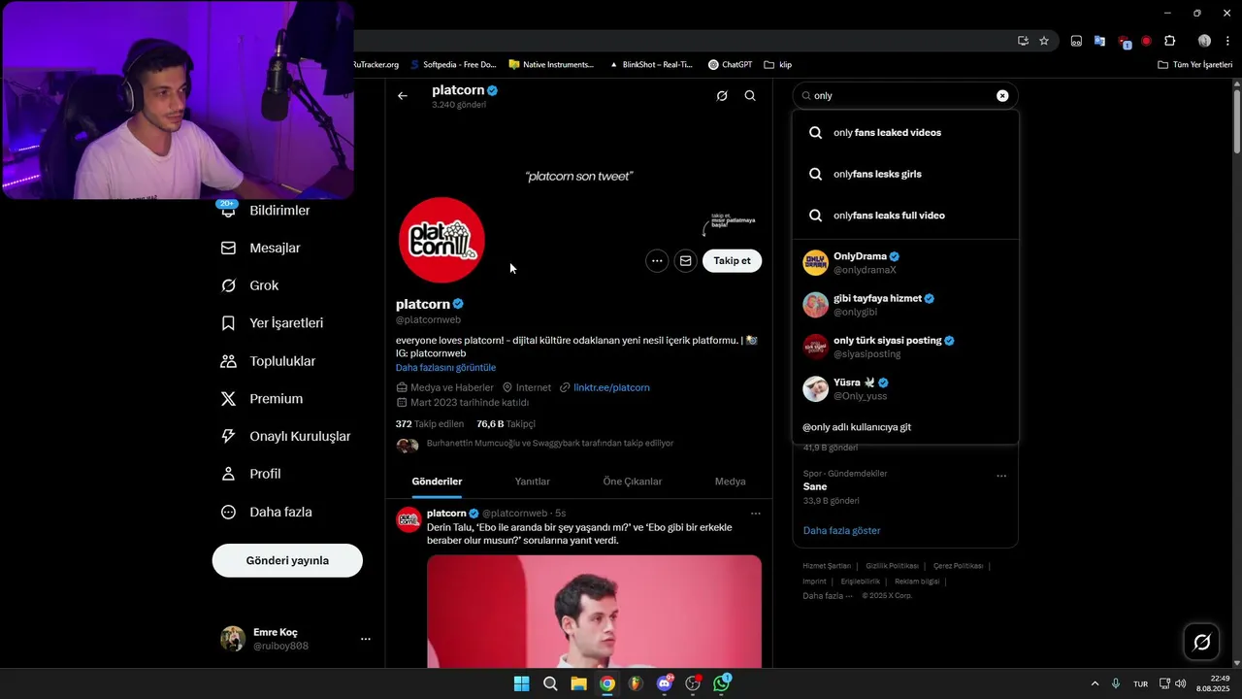Follow platcorn with Takip et button
Screen dimensions: 1242x699
732,260
